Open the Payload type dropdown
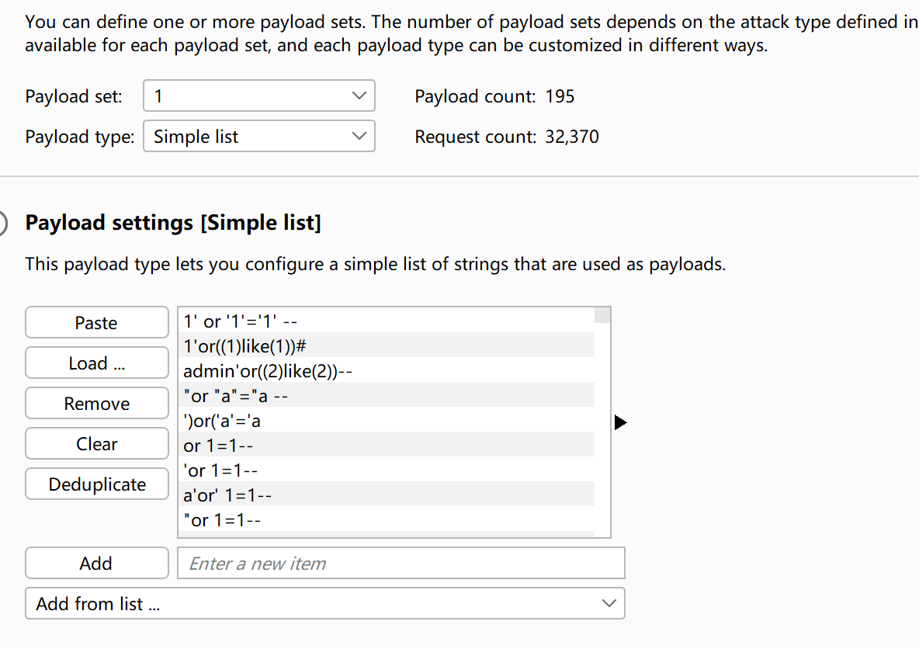 coord(259,137)
